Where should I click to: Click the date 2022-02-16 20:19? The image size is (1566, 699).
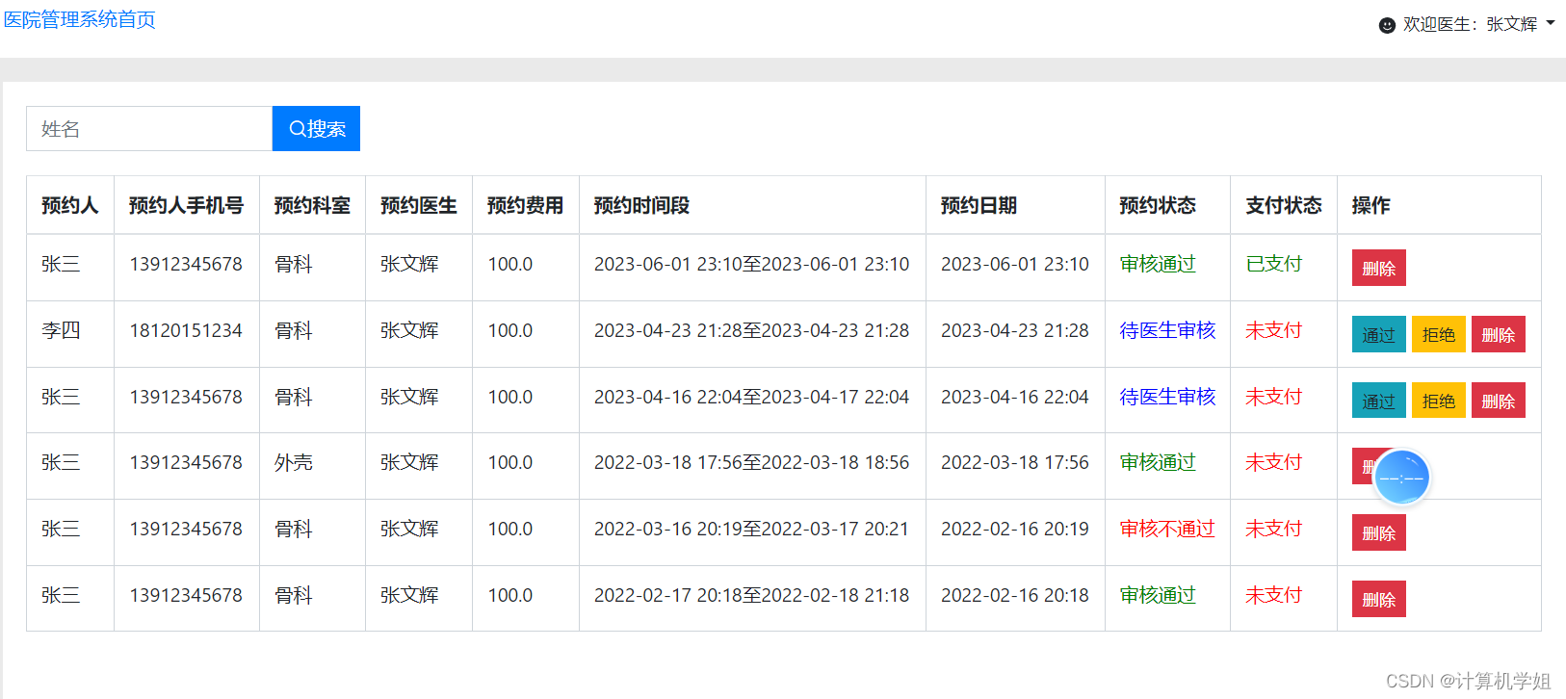coord(1015,529)
